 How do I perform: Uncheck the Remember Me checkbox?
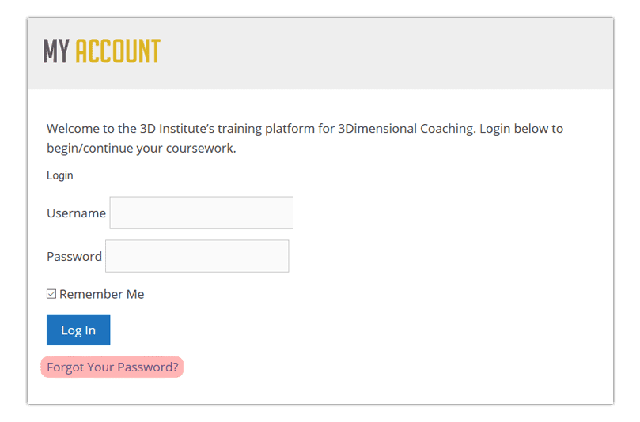[51, 294]
